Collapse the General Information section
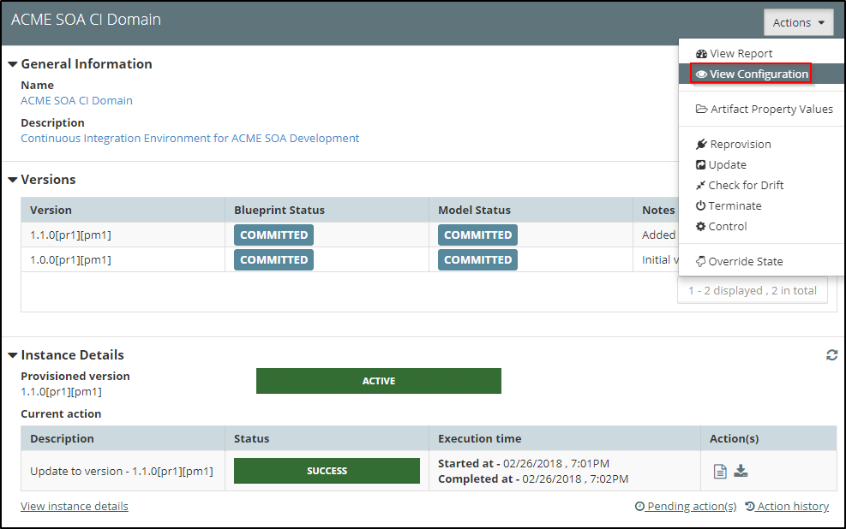Image resolution: width=846 pixels, height=529 pixels. pyautogui.click(x=12, y=63)
